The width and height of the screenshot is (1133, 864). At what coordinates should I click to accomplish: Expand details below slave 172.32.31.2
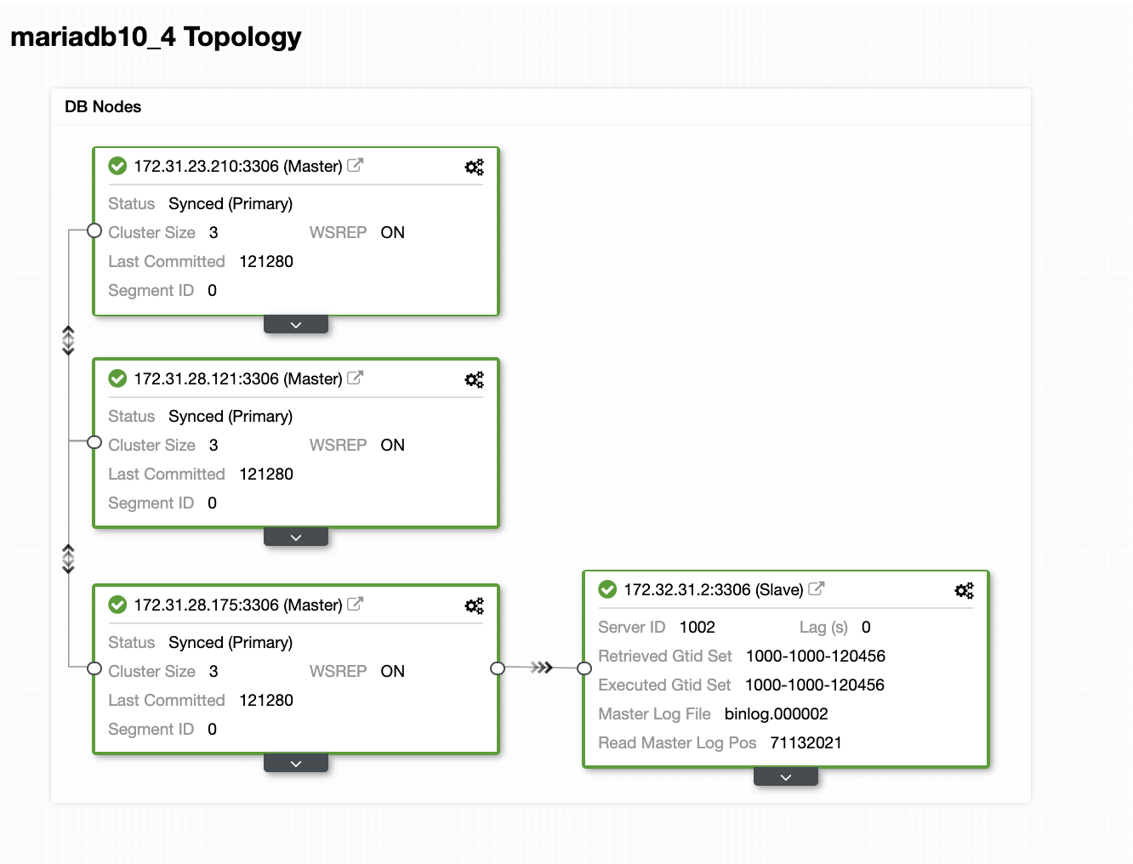pyautogui.click(x=786, y=777)
